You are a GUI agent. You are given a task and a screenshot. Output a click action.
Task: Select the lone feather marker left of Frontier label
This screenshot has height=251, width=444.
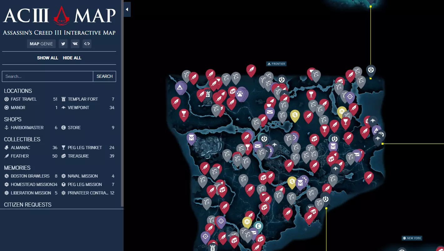point(251,70)
